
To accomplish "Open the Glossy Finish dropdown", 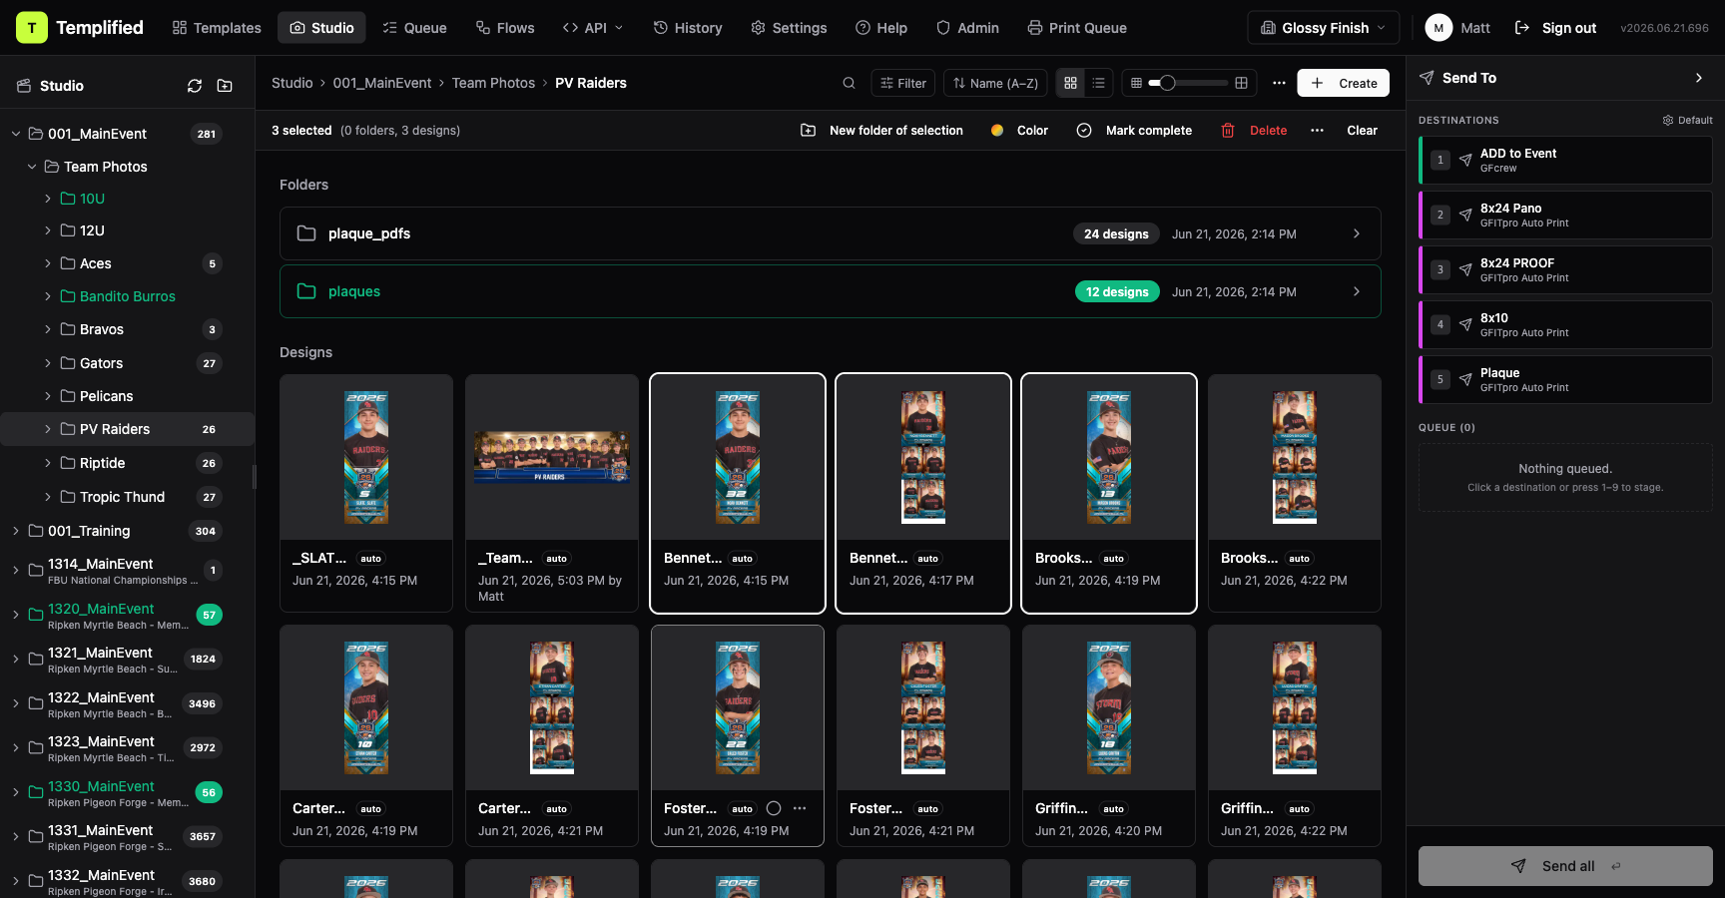I will coord(1323,28).
